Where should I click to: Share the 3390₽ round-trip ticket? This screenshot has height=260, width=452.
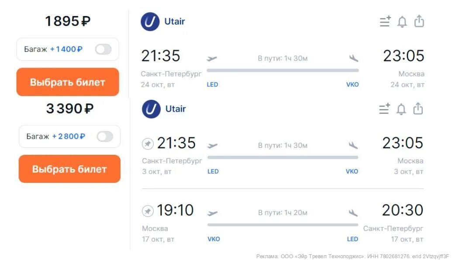click(418, 109)
